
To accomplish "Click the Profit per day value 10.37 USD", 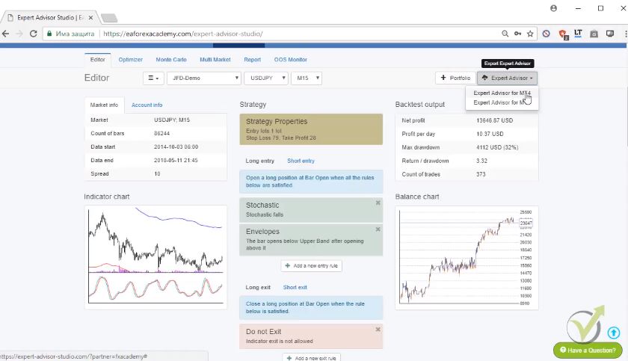I will [490, 134].
